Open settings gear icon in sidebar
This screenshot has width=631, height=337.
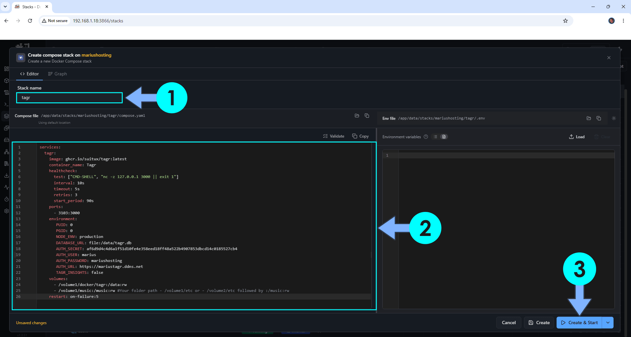click(6, 211)
